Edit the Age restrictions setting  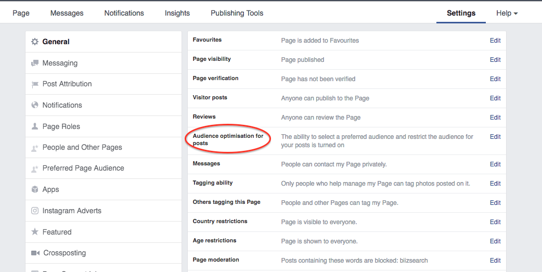click(x=495, y=241)
